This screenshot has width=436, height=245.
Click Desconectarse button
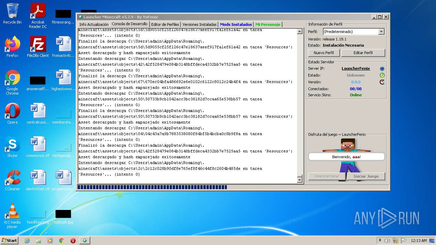point(327,176)
